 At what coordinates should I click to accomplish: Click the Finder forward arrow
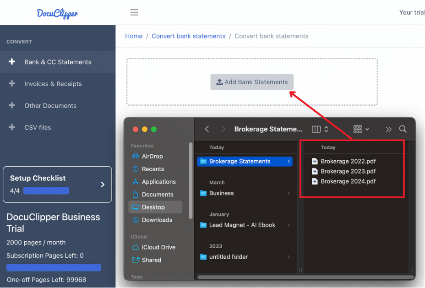click(223, 129)
